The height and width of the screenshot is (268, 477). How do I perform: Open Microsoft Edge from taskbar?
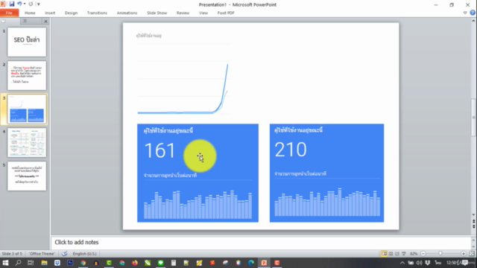(x=251, y=263)
